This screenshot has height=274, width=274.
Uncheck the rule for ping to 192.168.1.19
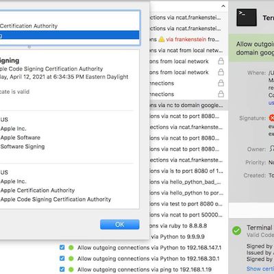(x=62, y=269)
